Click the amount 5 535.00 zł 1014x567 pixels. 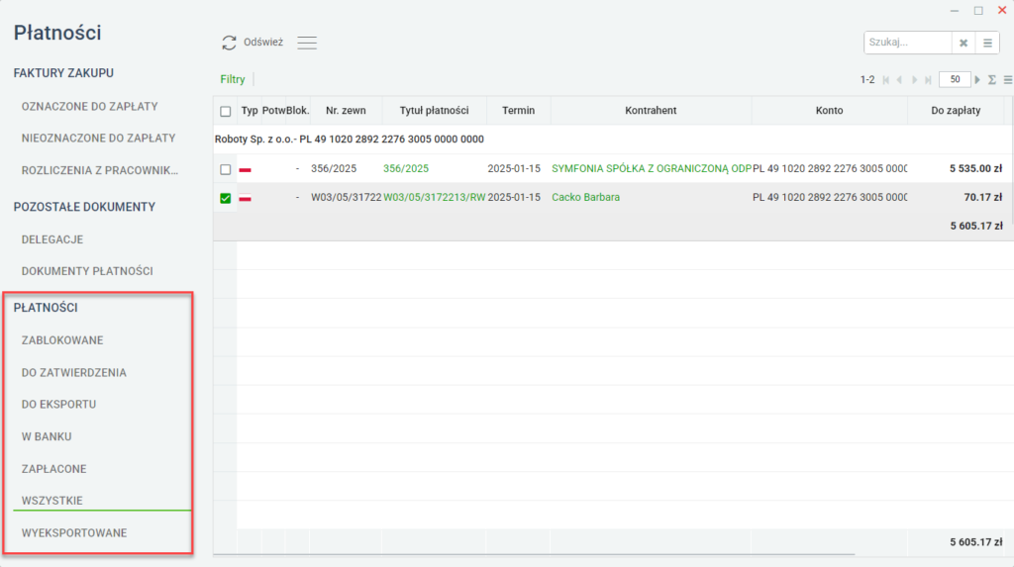[975, 169]
